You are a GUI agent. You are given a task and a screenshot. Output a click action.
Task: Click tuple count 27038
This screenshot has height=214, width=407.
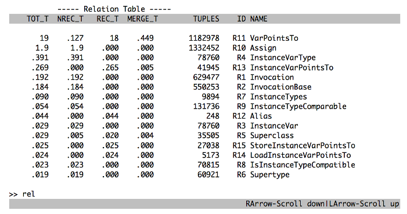(x=208, y=145)
